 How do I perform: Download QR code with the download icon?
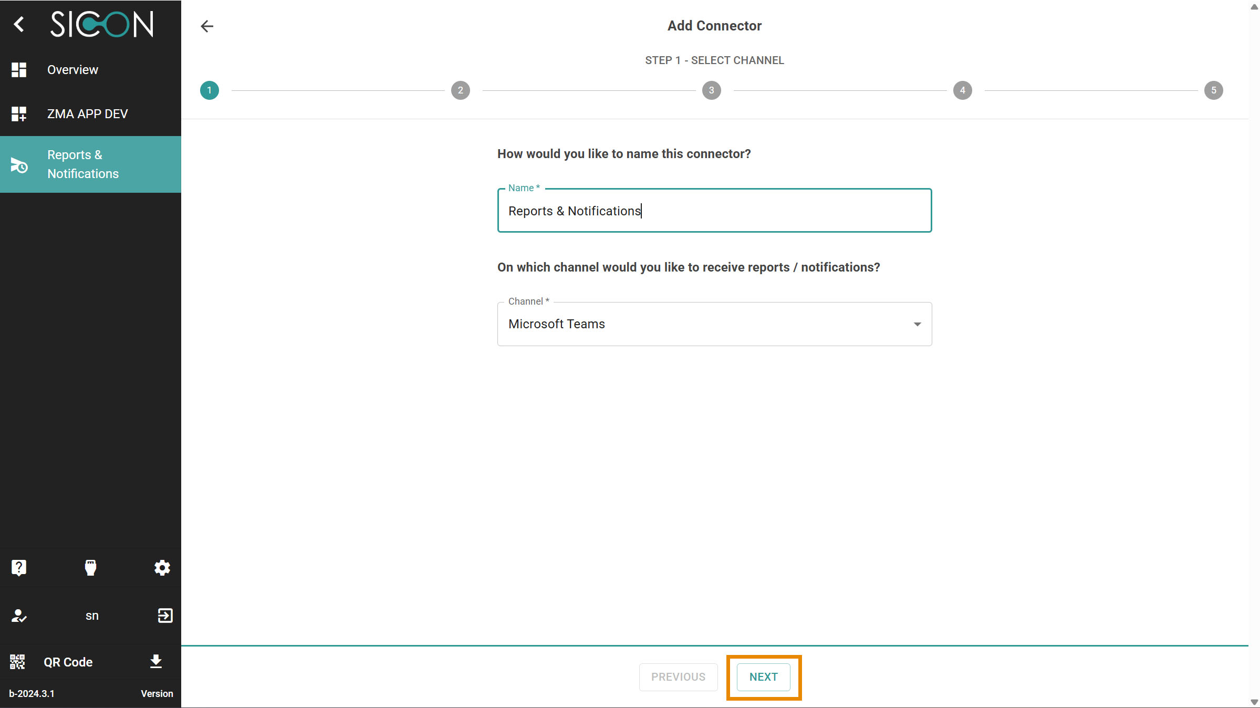point(155,662)
